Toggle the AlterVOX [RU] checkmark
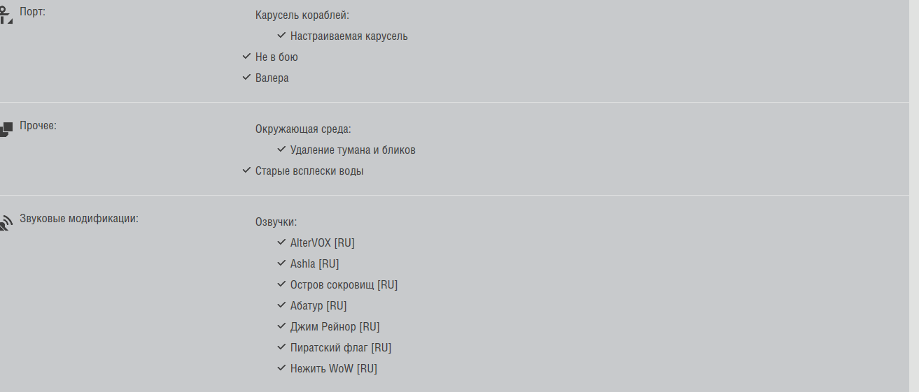 [x=281, y=242]
